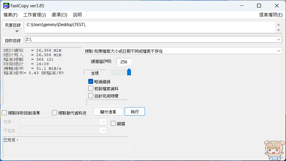Click the source field scroll down arrow
The height and width of the screenshot is (161, 286).
[x=278, y=30]
